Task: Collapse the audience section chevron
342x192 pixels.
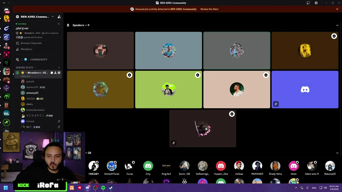Action: tap(337, 153)
